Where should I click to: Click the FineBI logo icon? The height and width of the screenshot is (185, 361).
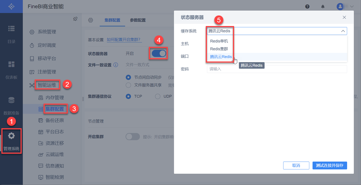[x=11, y=6]
